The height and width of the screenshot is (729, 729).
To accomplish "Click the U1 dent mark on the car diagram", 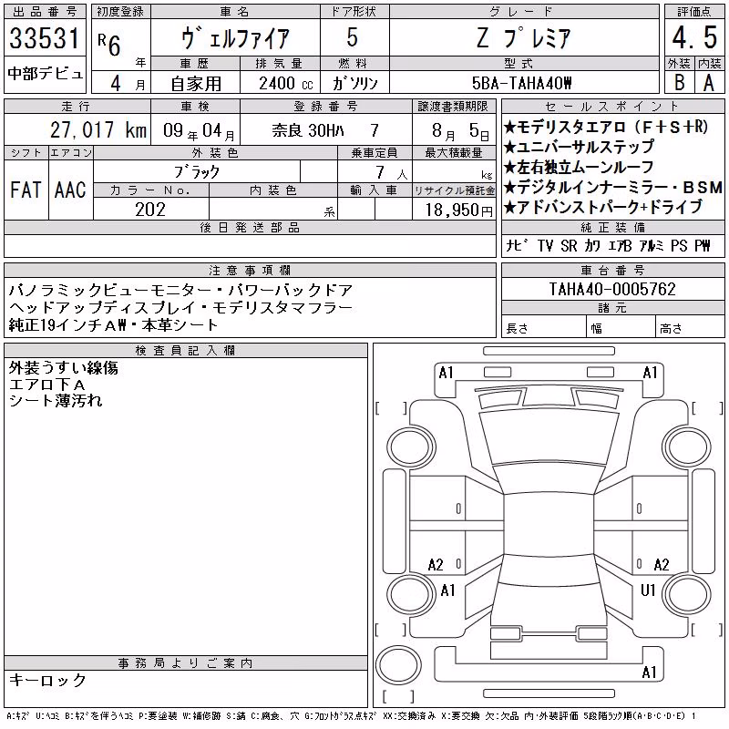I will click(648, 590).
